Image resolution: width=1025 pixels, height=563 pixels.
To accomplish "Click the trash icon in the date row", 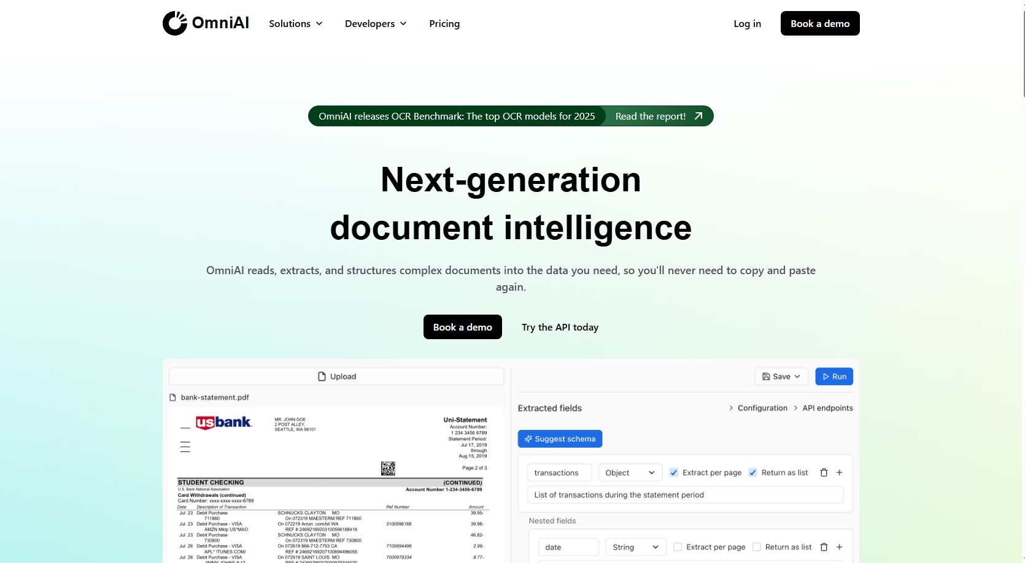I will pos(824,547).
